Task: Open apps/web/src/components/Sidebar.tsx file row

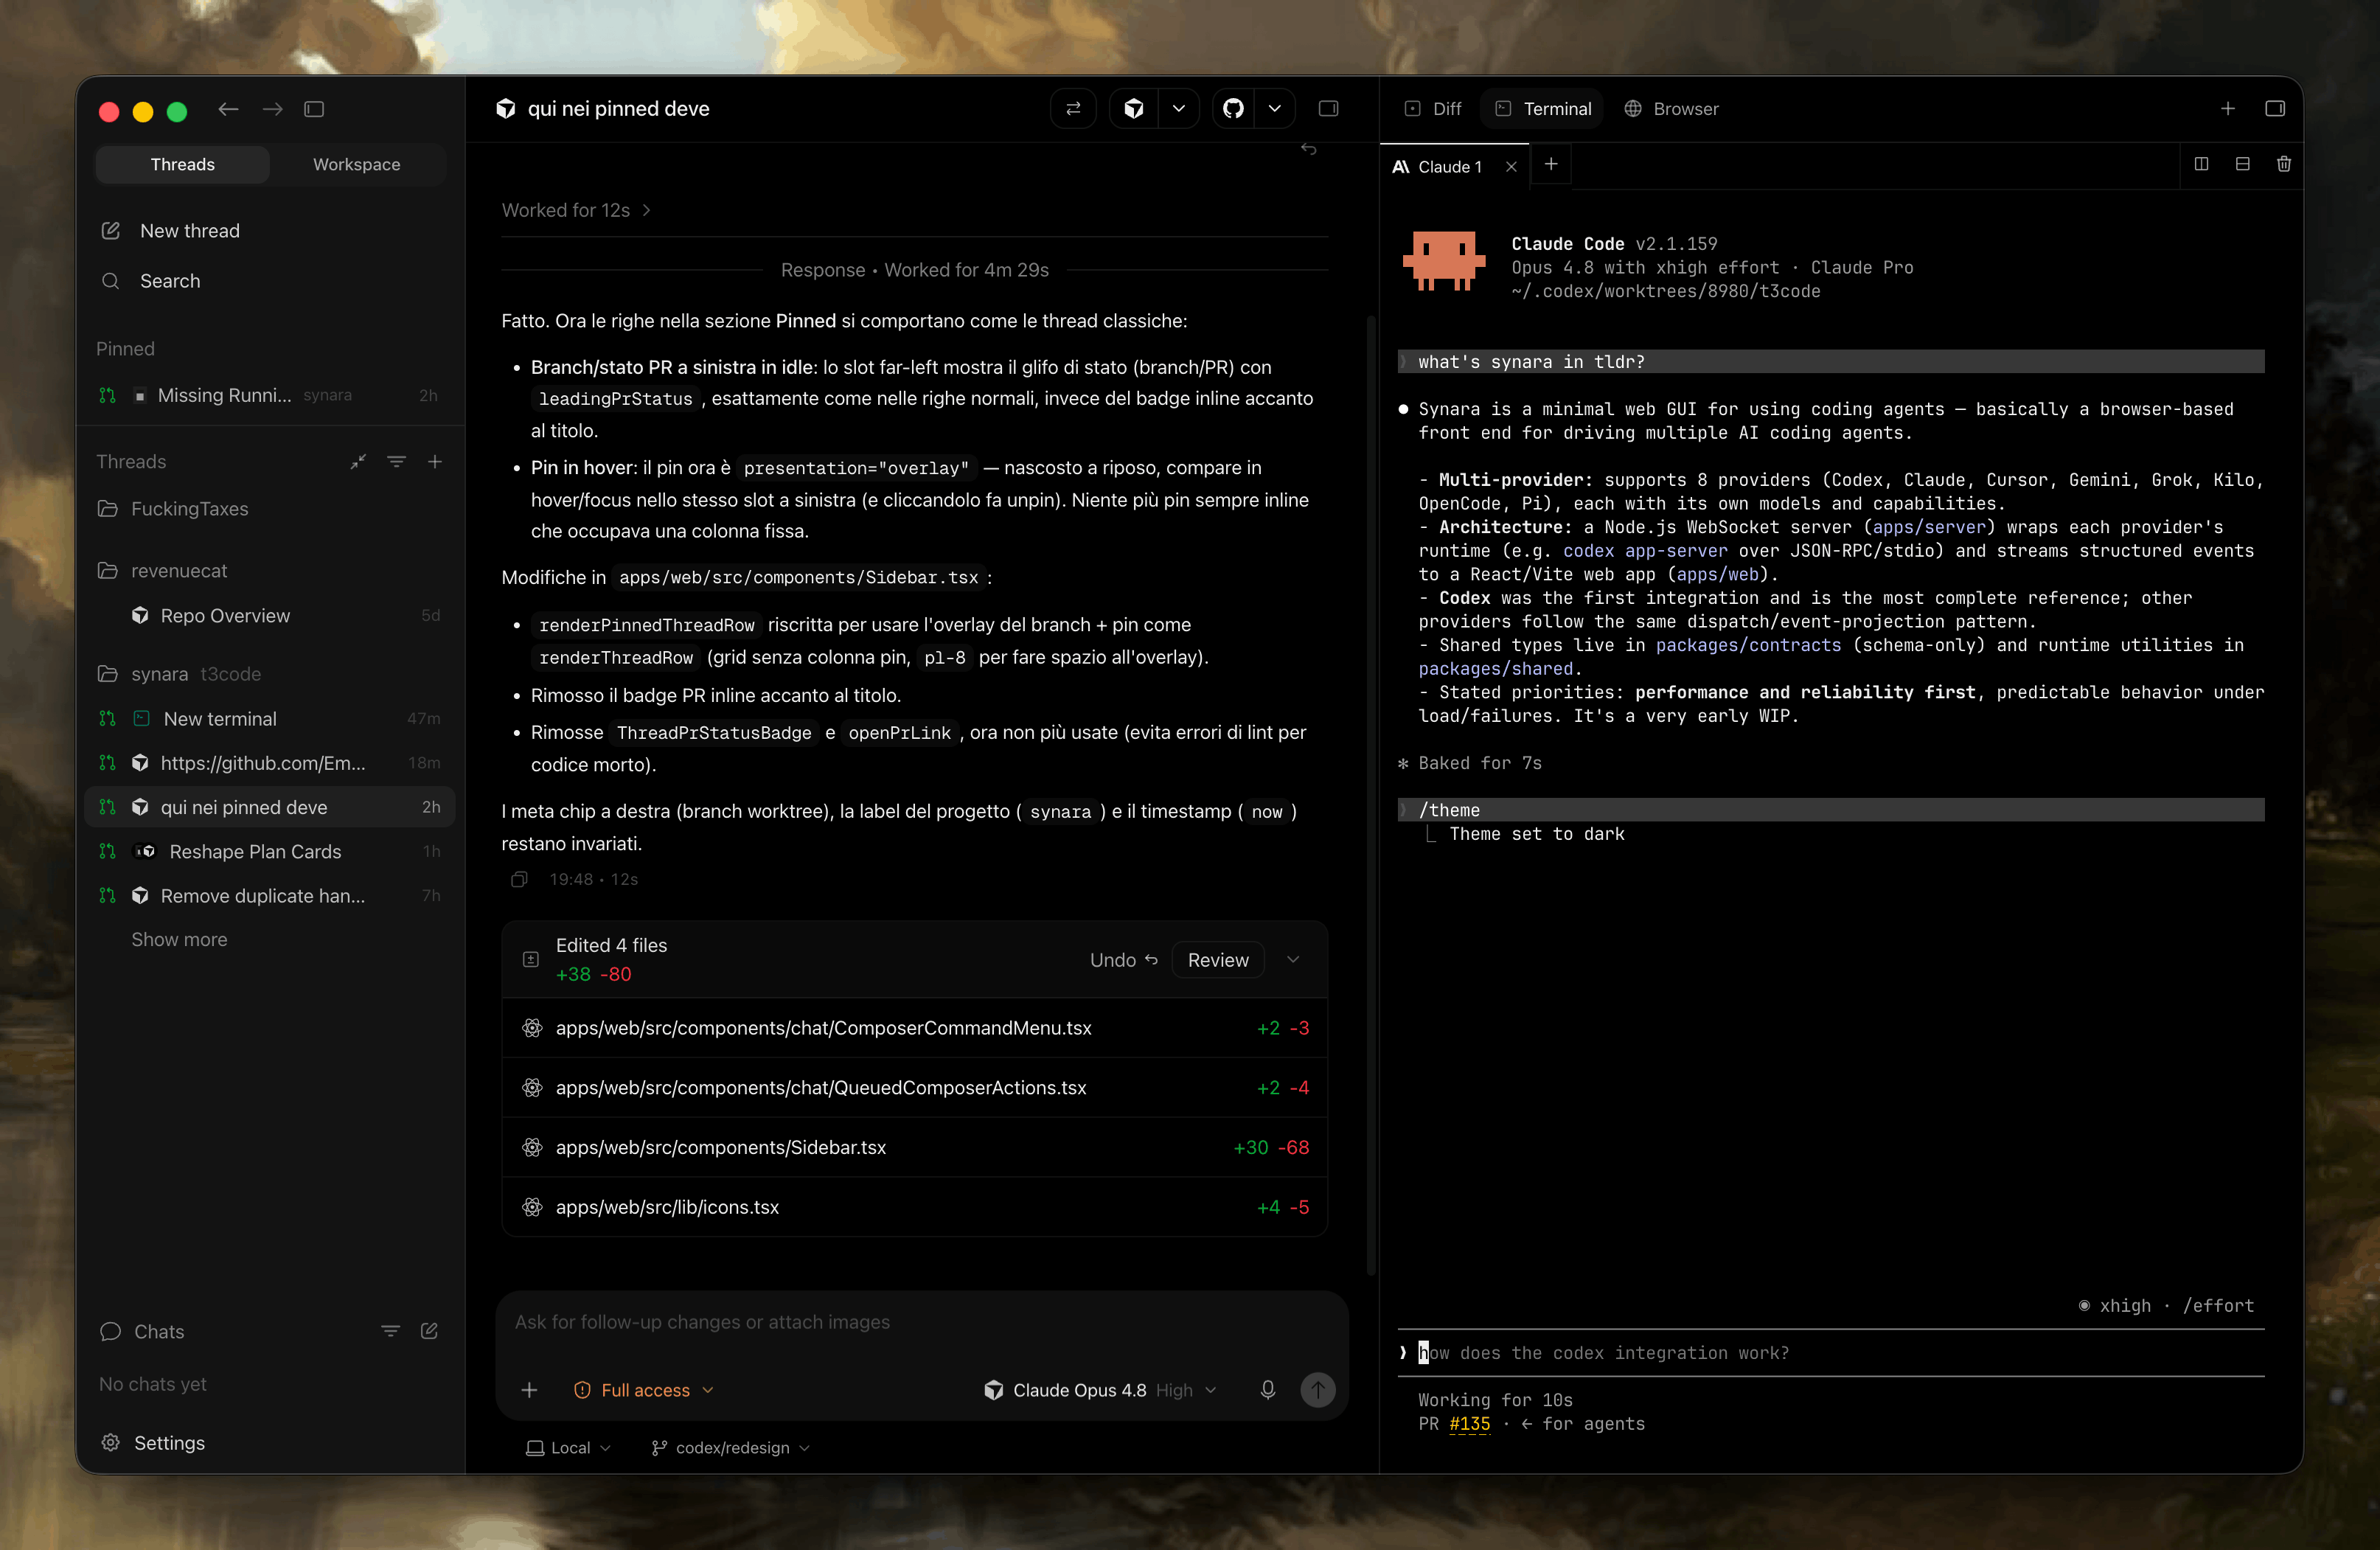Action: (x=915, y=1147)
